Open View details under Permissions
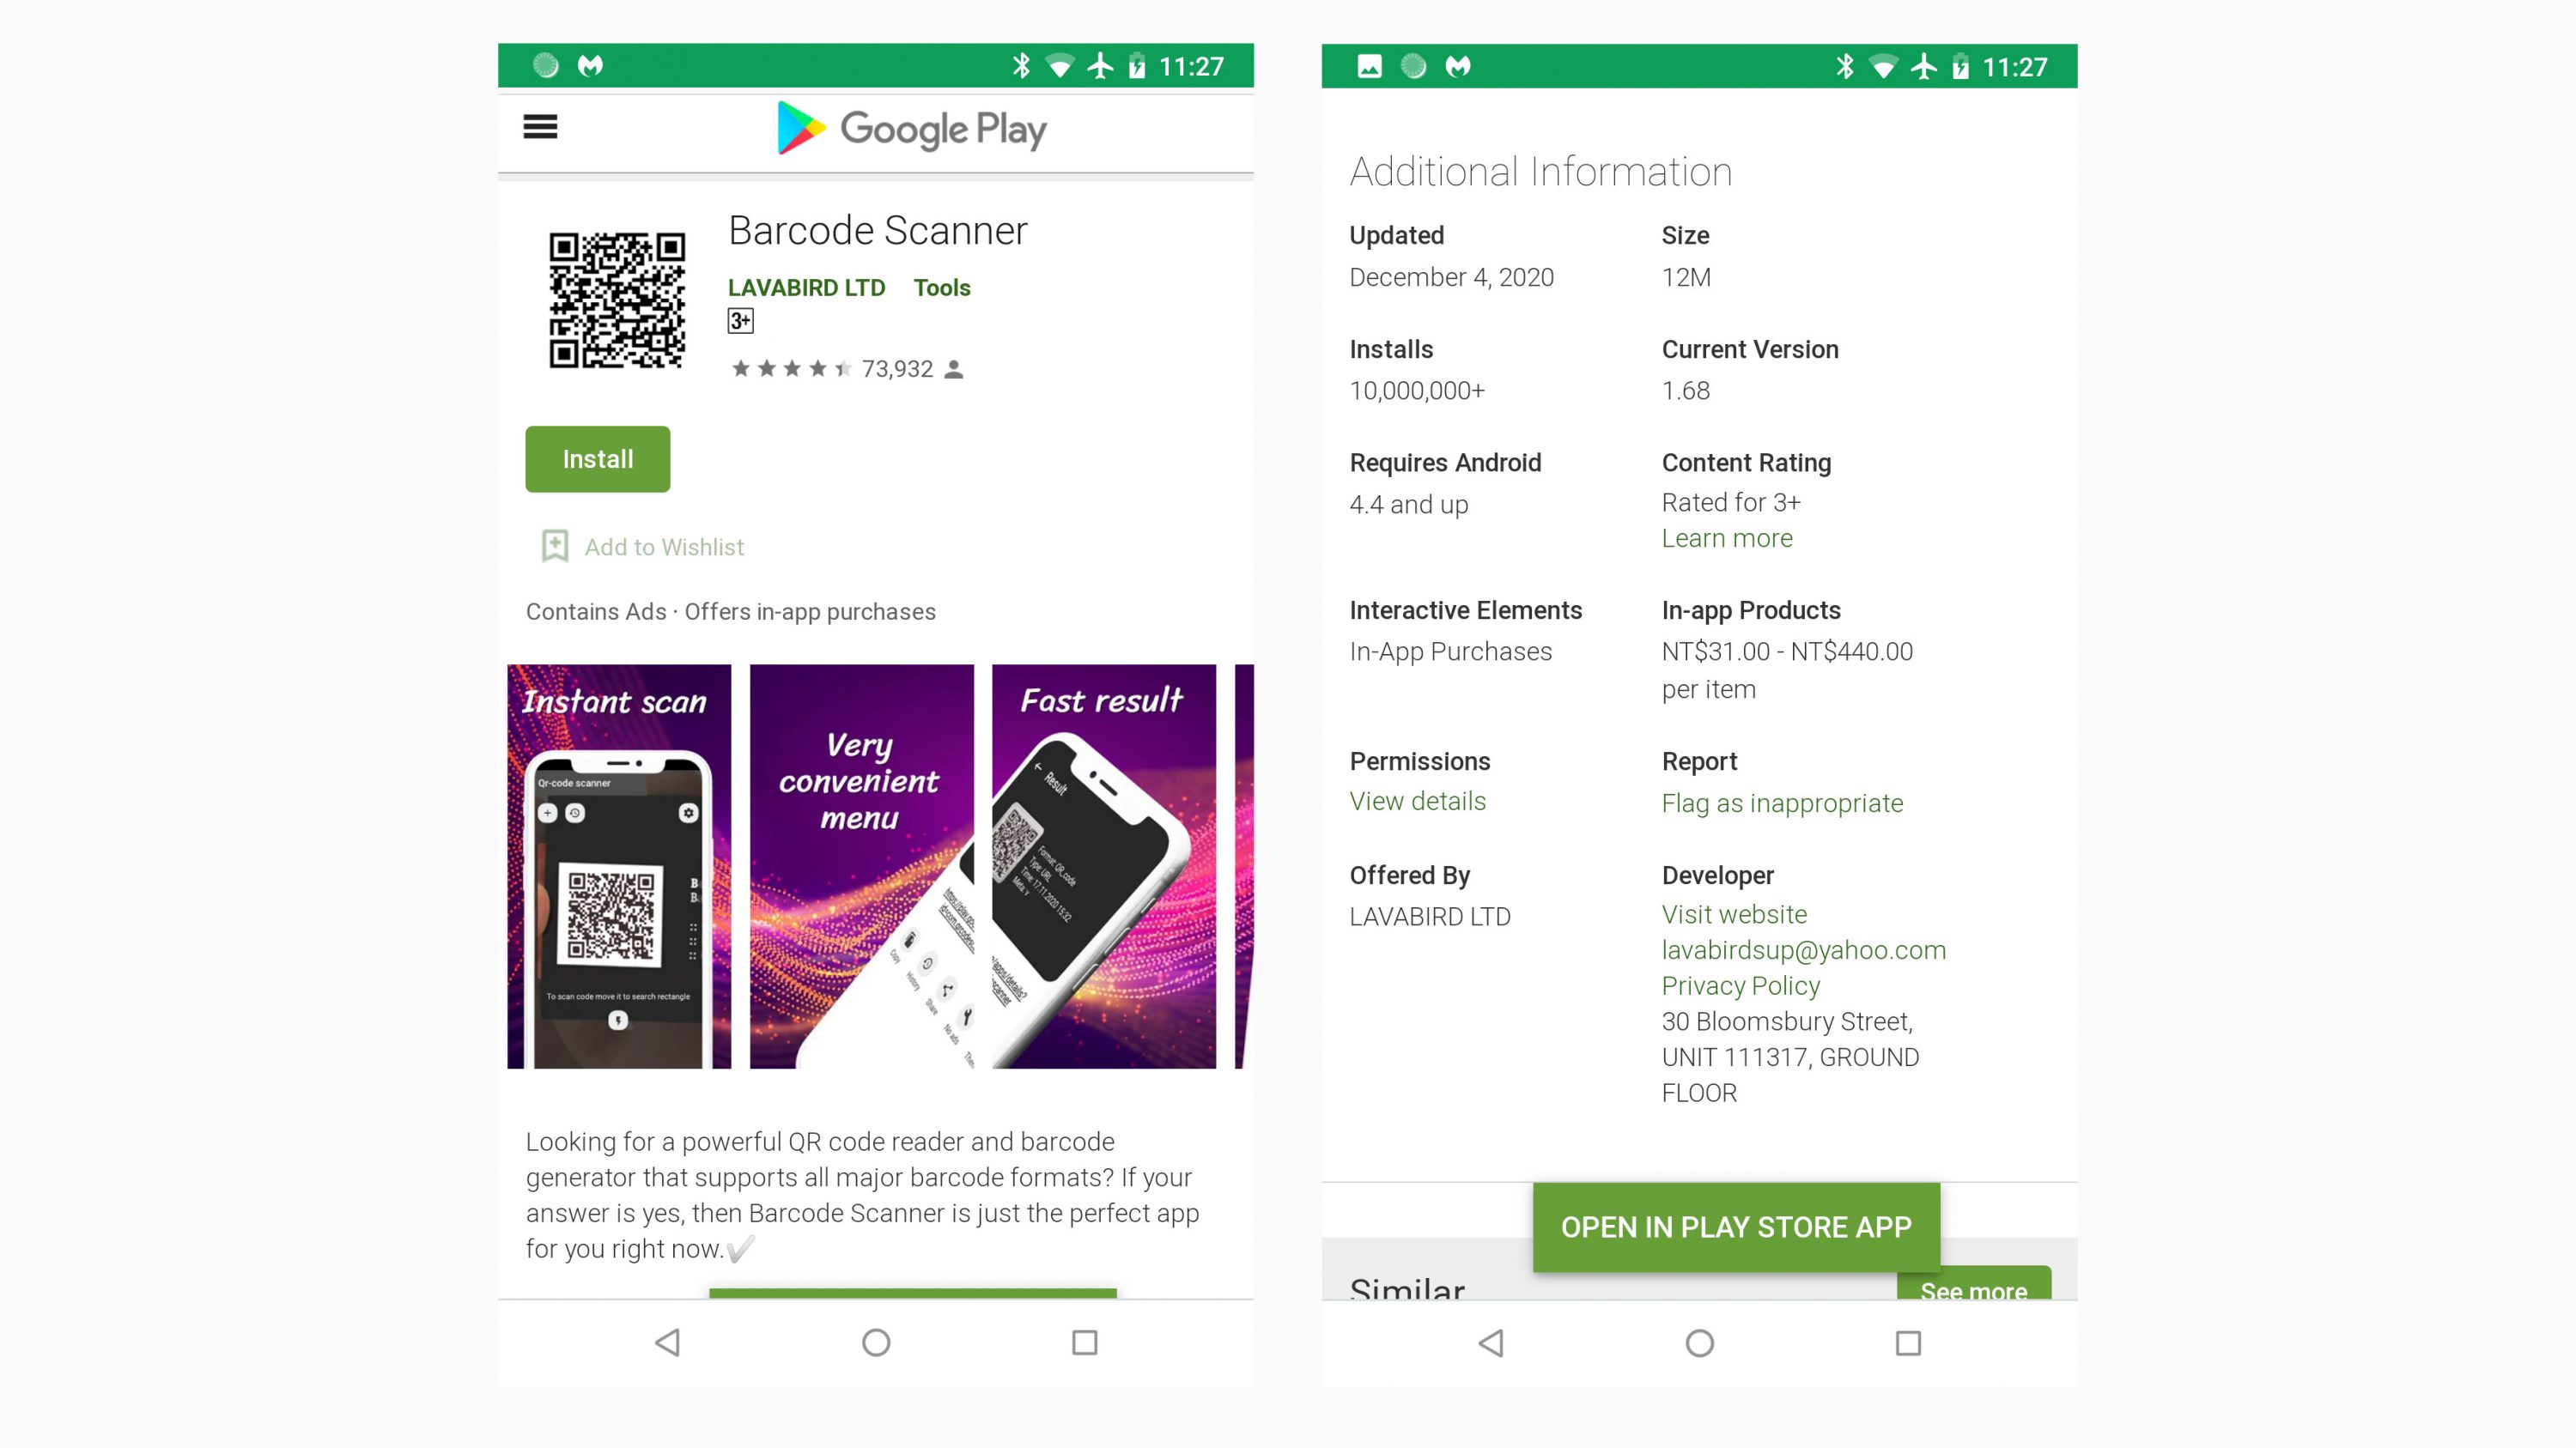This screenshot has width=2576, height=1448. pyautogui.click(x=1417, y=802)
